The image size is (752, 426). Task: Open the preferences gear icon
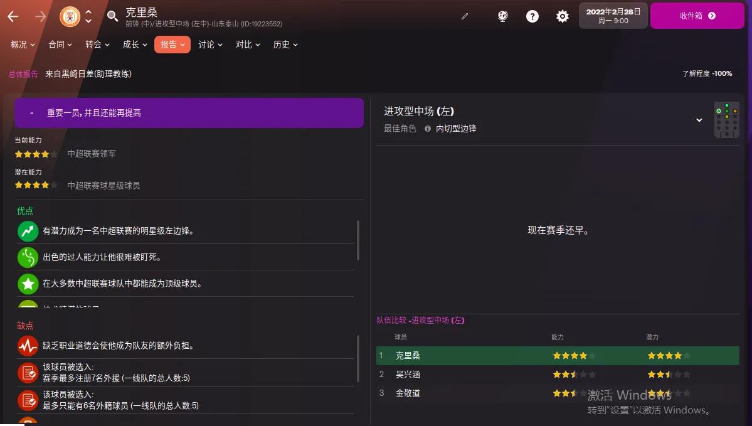563,16
